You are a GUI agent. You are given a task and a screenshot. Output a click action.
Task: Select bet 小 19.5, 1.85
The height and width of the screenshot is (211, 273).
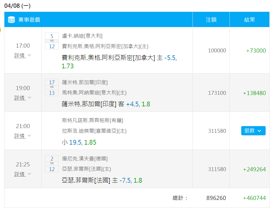click(x=79, y=142)
